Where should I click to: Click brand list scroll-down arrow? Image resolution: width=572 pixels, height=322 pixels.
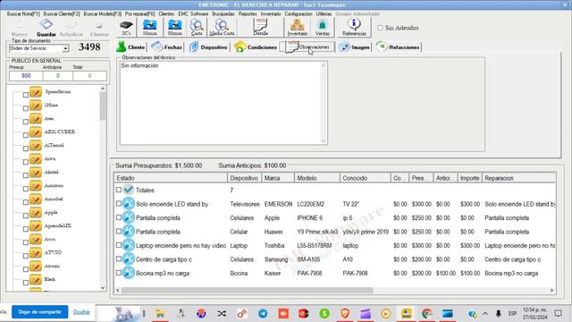[103, 288]
